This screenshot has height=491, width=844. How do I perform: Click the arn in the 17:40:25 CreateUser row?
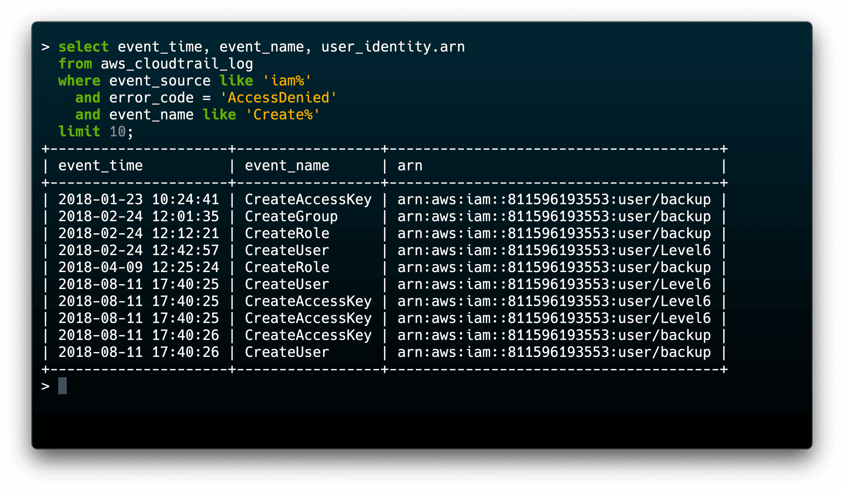click(x=554, y=284)
